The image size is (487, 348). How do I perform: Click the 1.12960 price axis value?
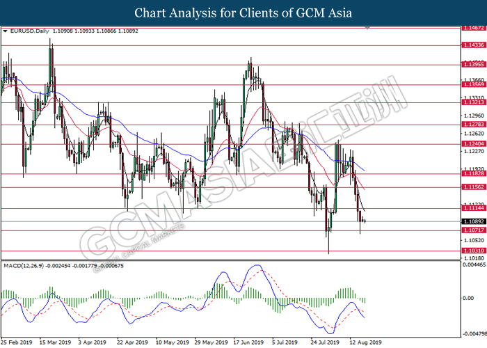click(474, 116)
